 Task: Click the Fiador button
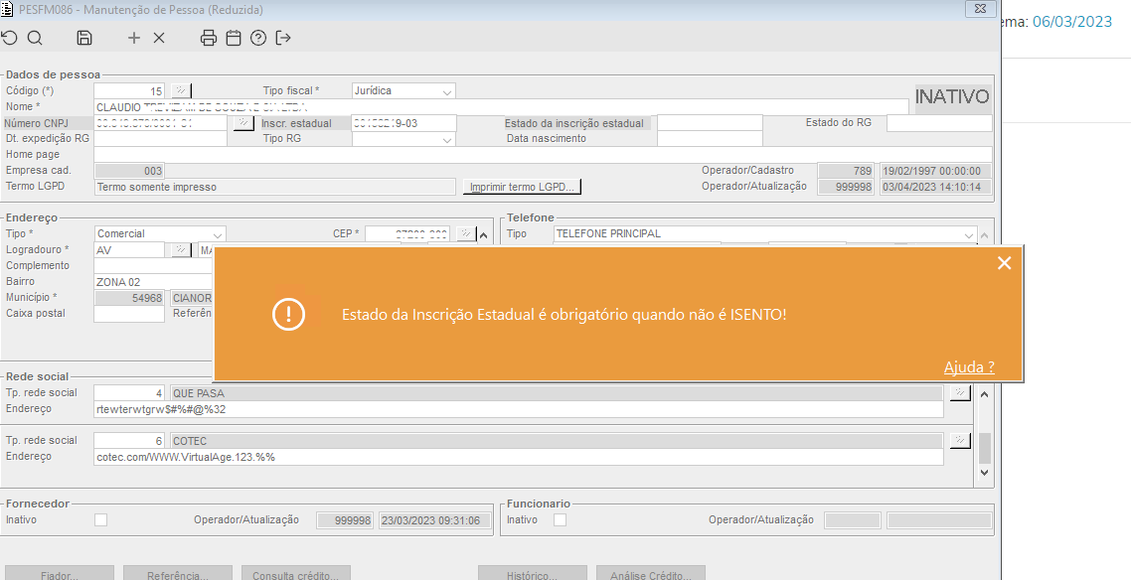click(x=60, y=574)
